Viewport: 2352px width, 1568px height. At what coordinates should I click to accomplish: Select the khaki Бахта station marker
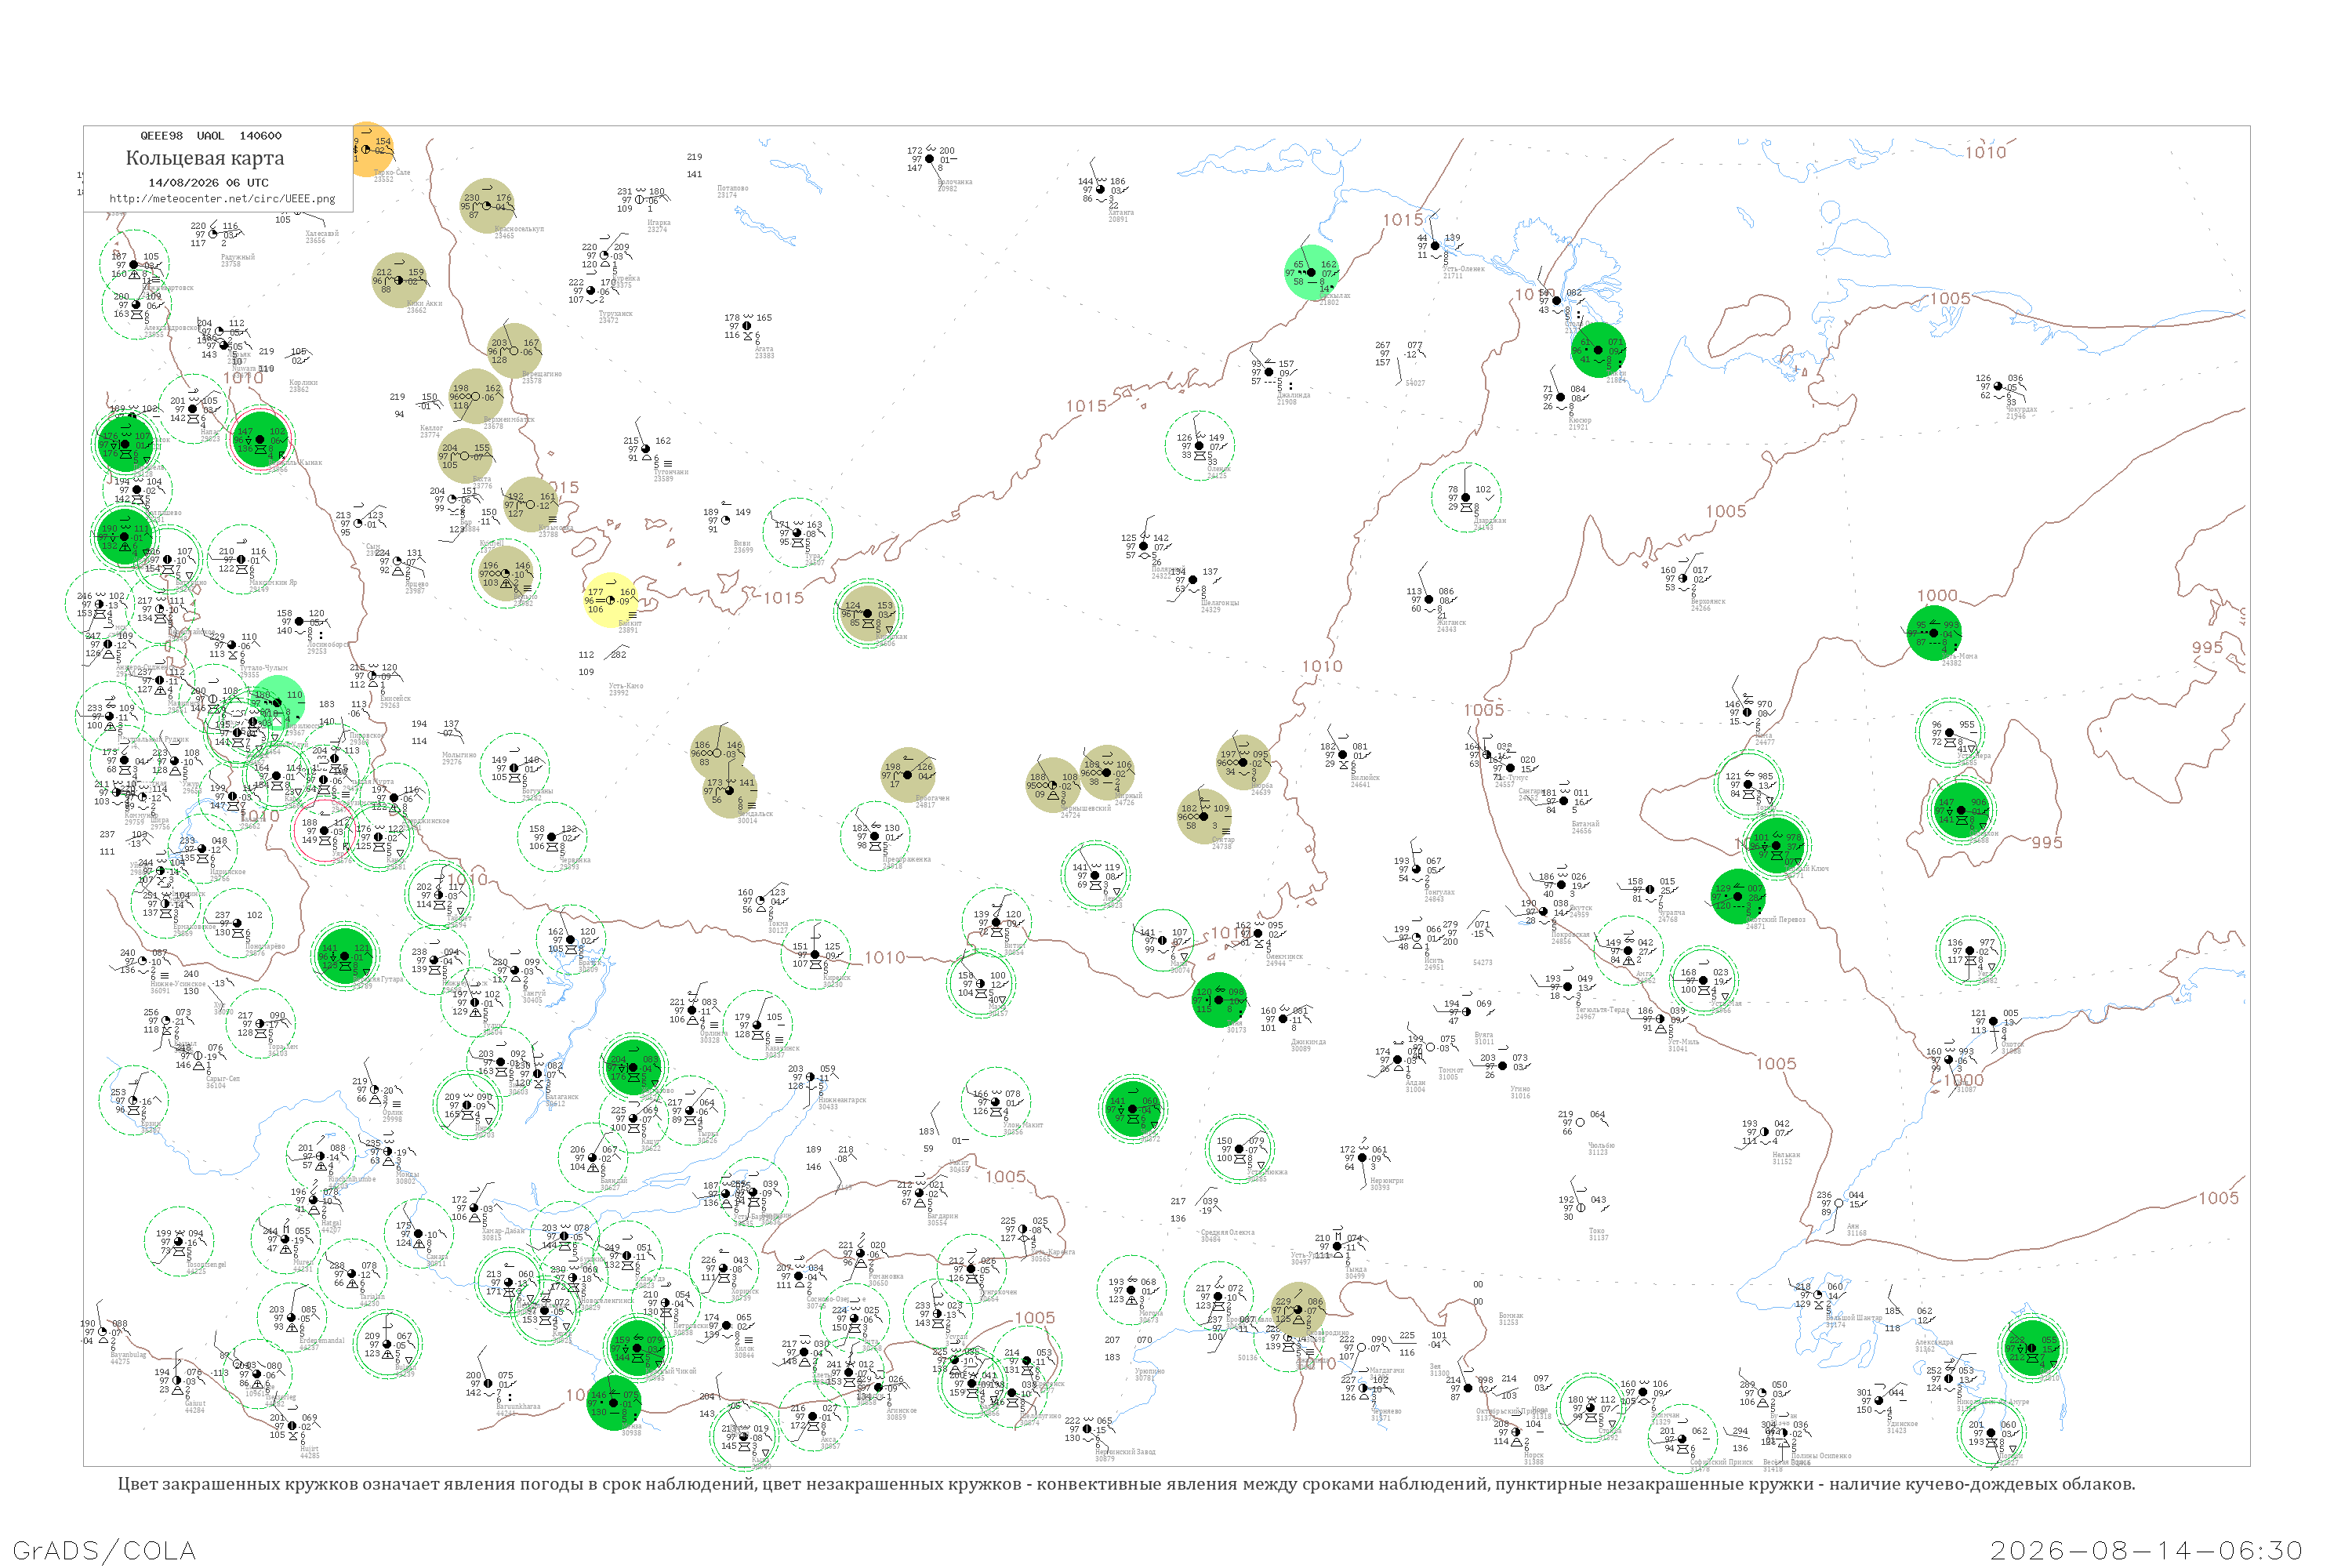[465, 456]
